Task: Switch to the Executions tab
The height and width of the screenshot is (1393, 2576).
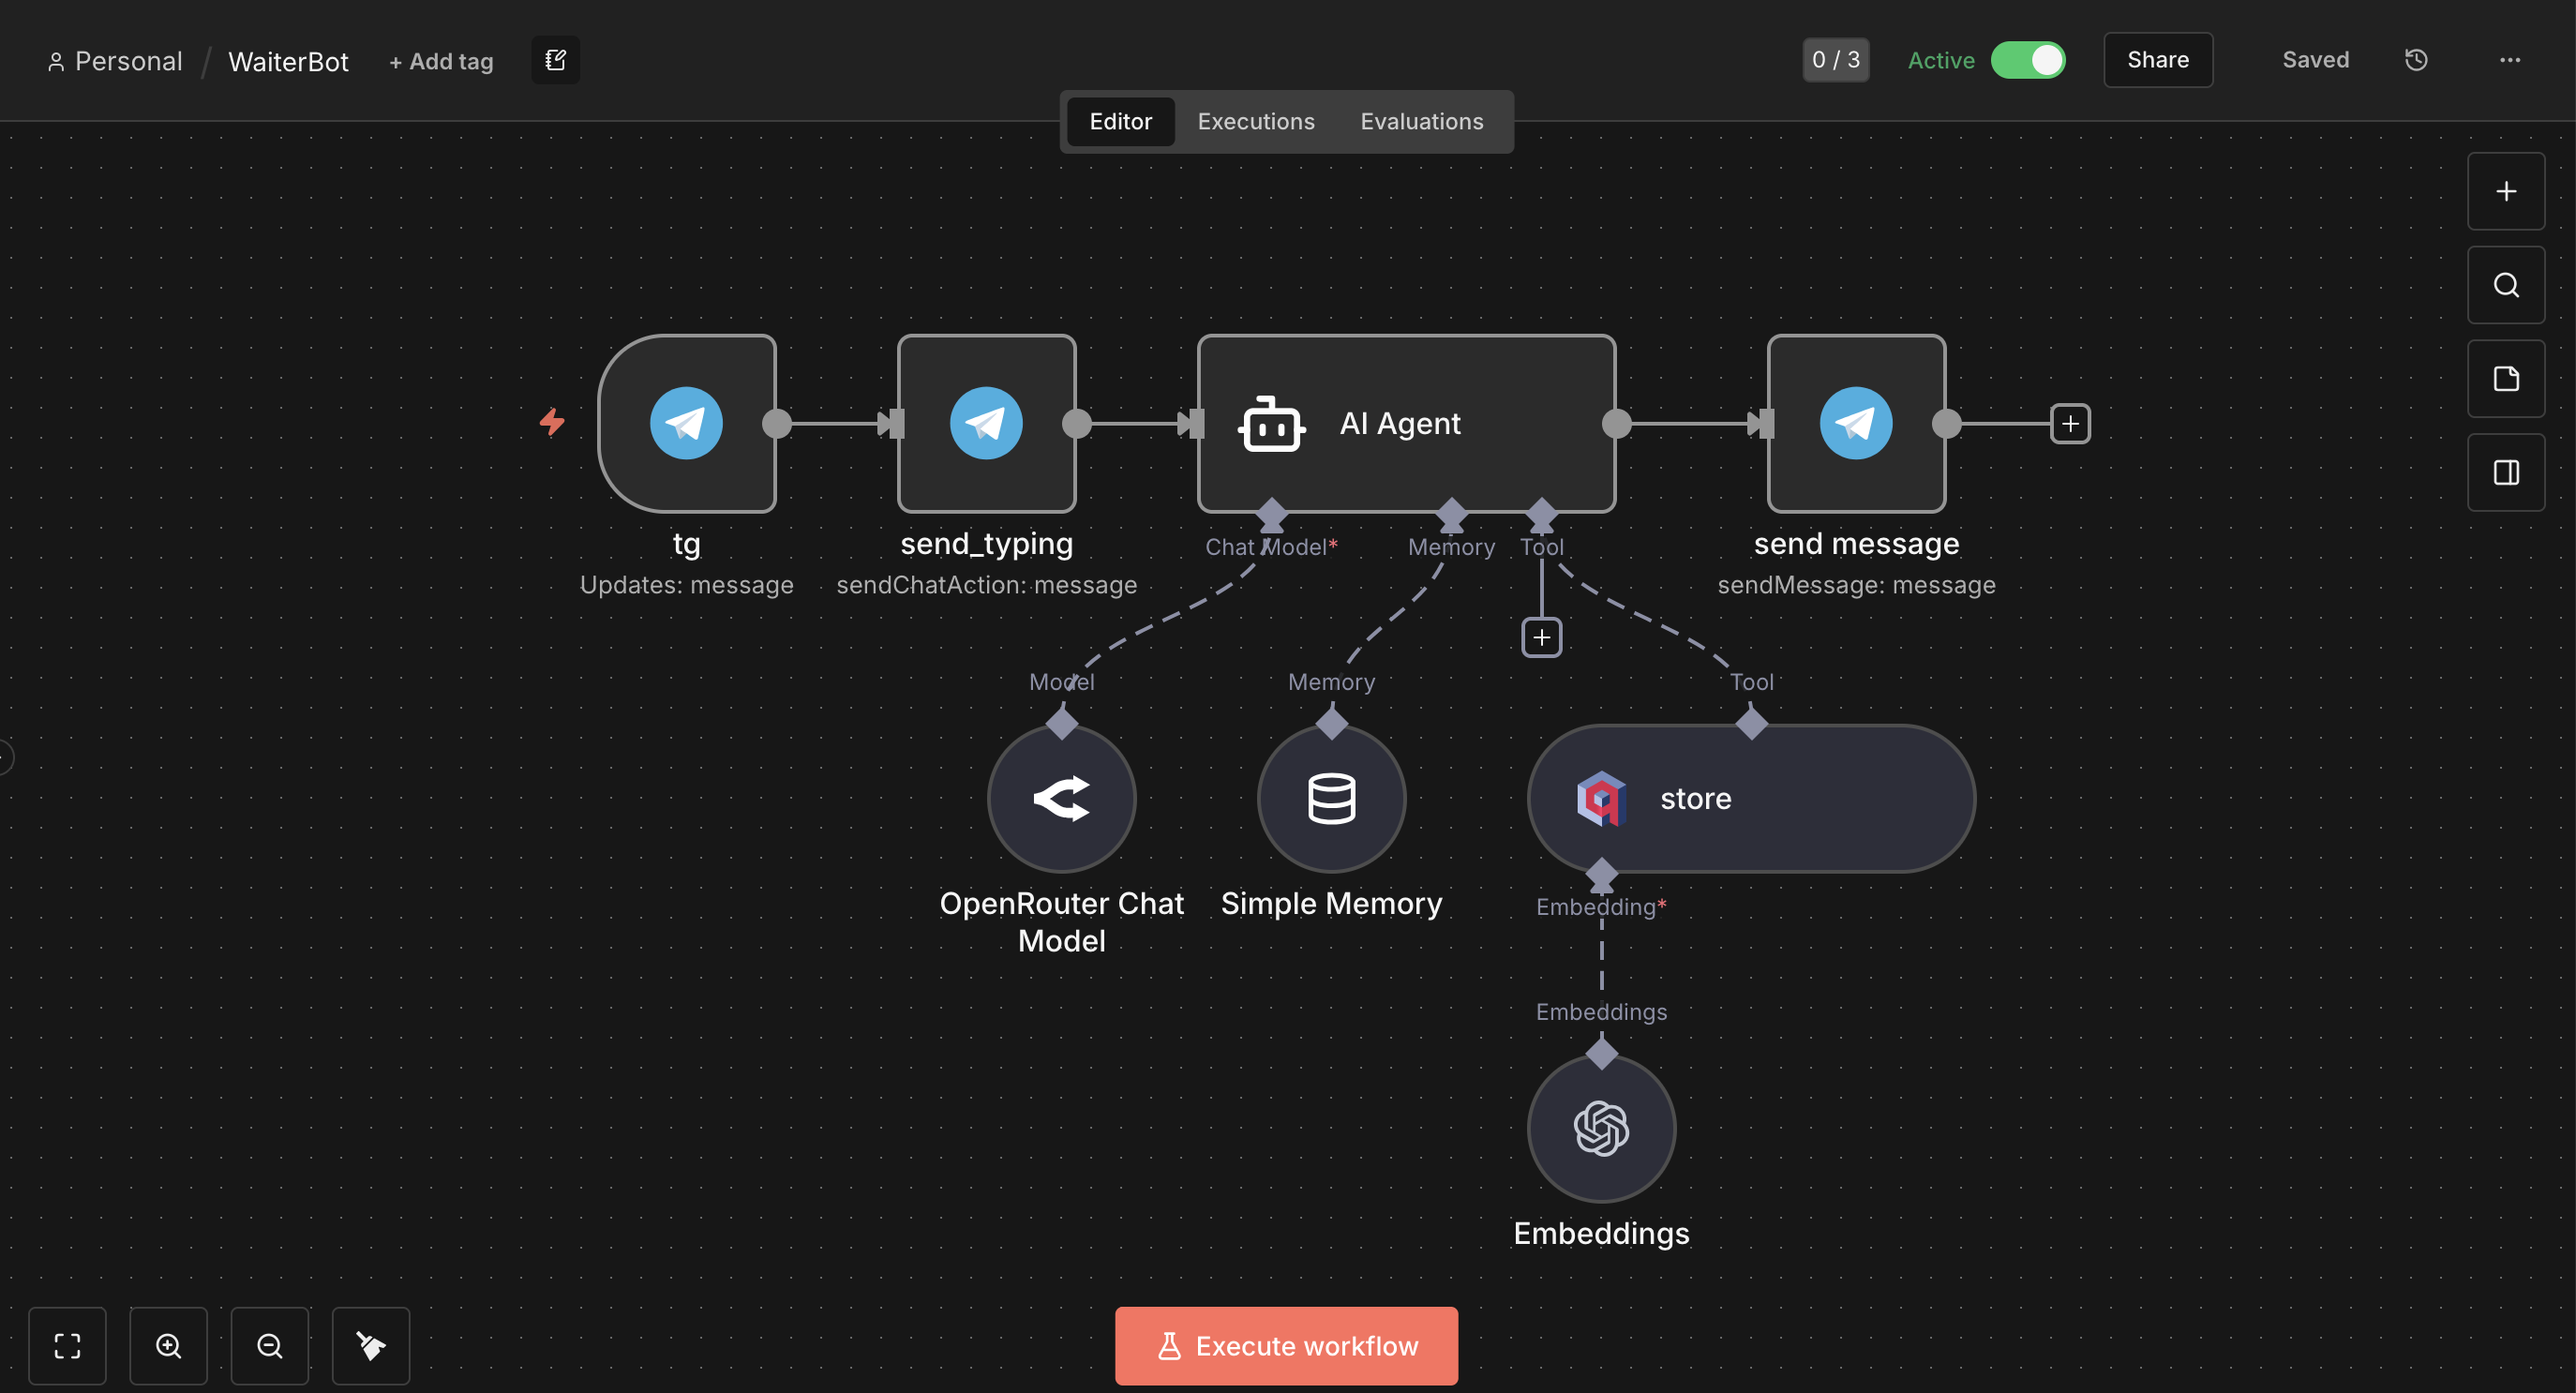Action: click(x=1255, y=121)
